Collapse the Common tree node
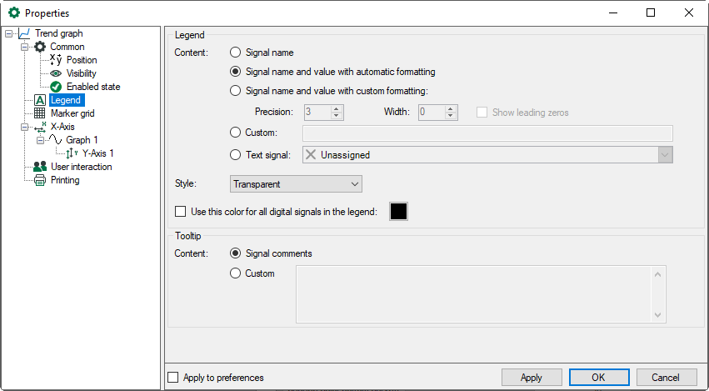Screen dimensions: 709x391 (24, 47)
